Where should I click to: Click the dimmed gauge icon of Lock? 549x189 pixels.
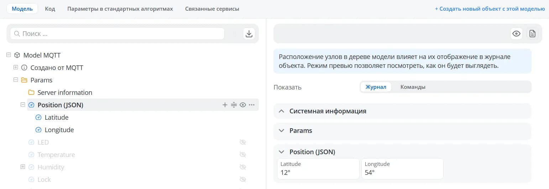click(31, 179)
